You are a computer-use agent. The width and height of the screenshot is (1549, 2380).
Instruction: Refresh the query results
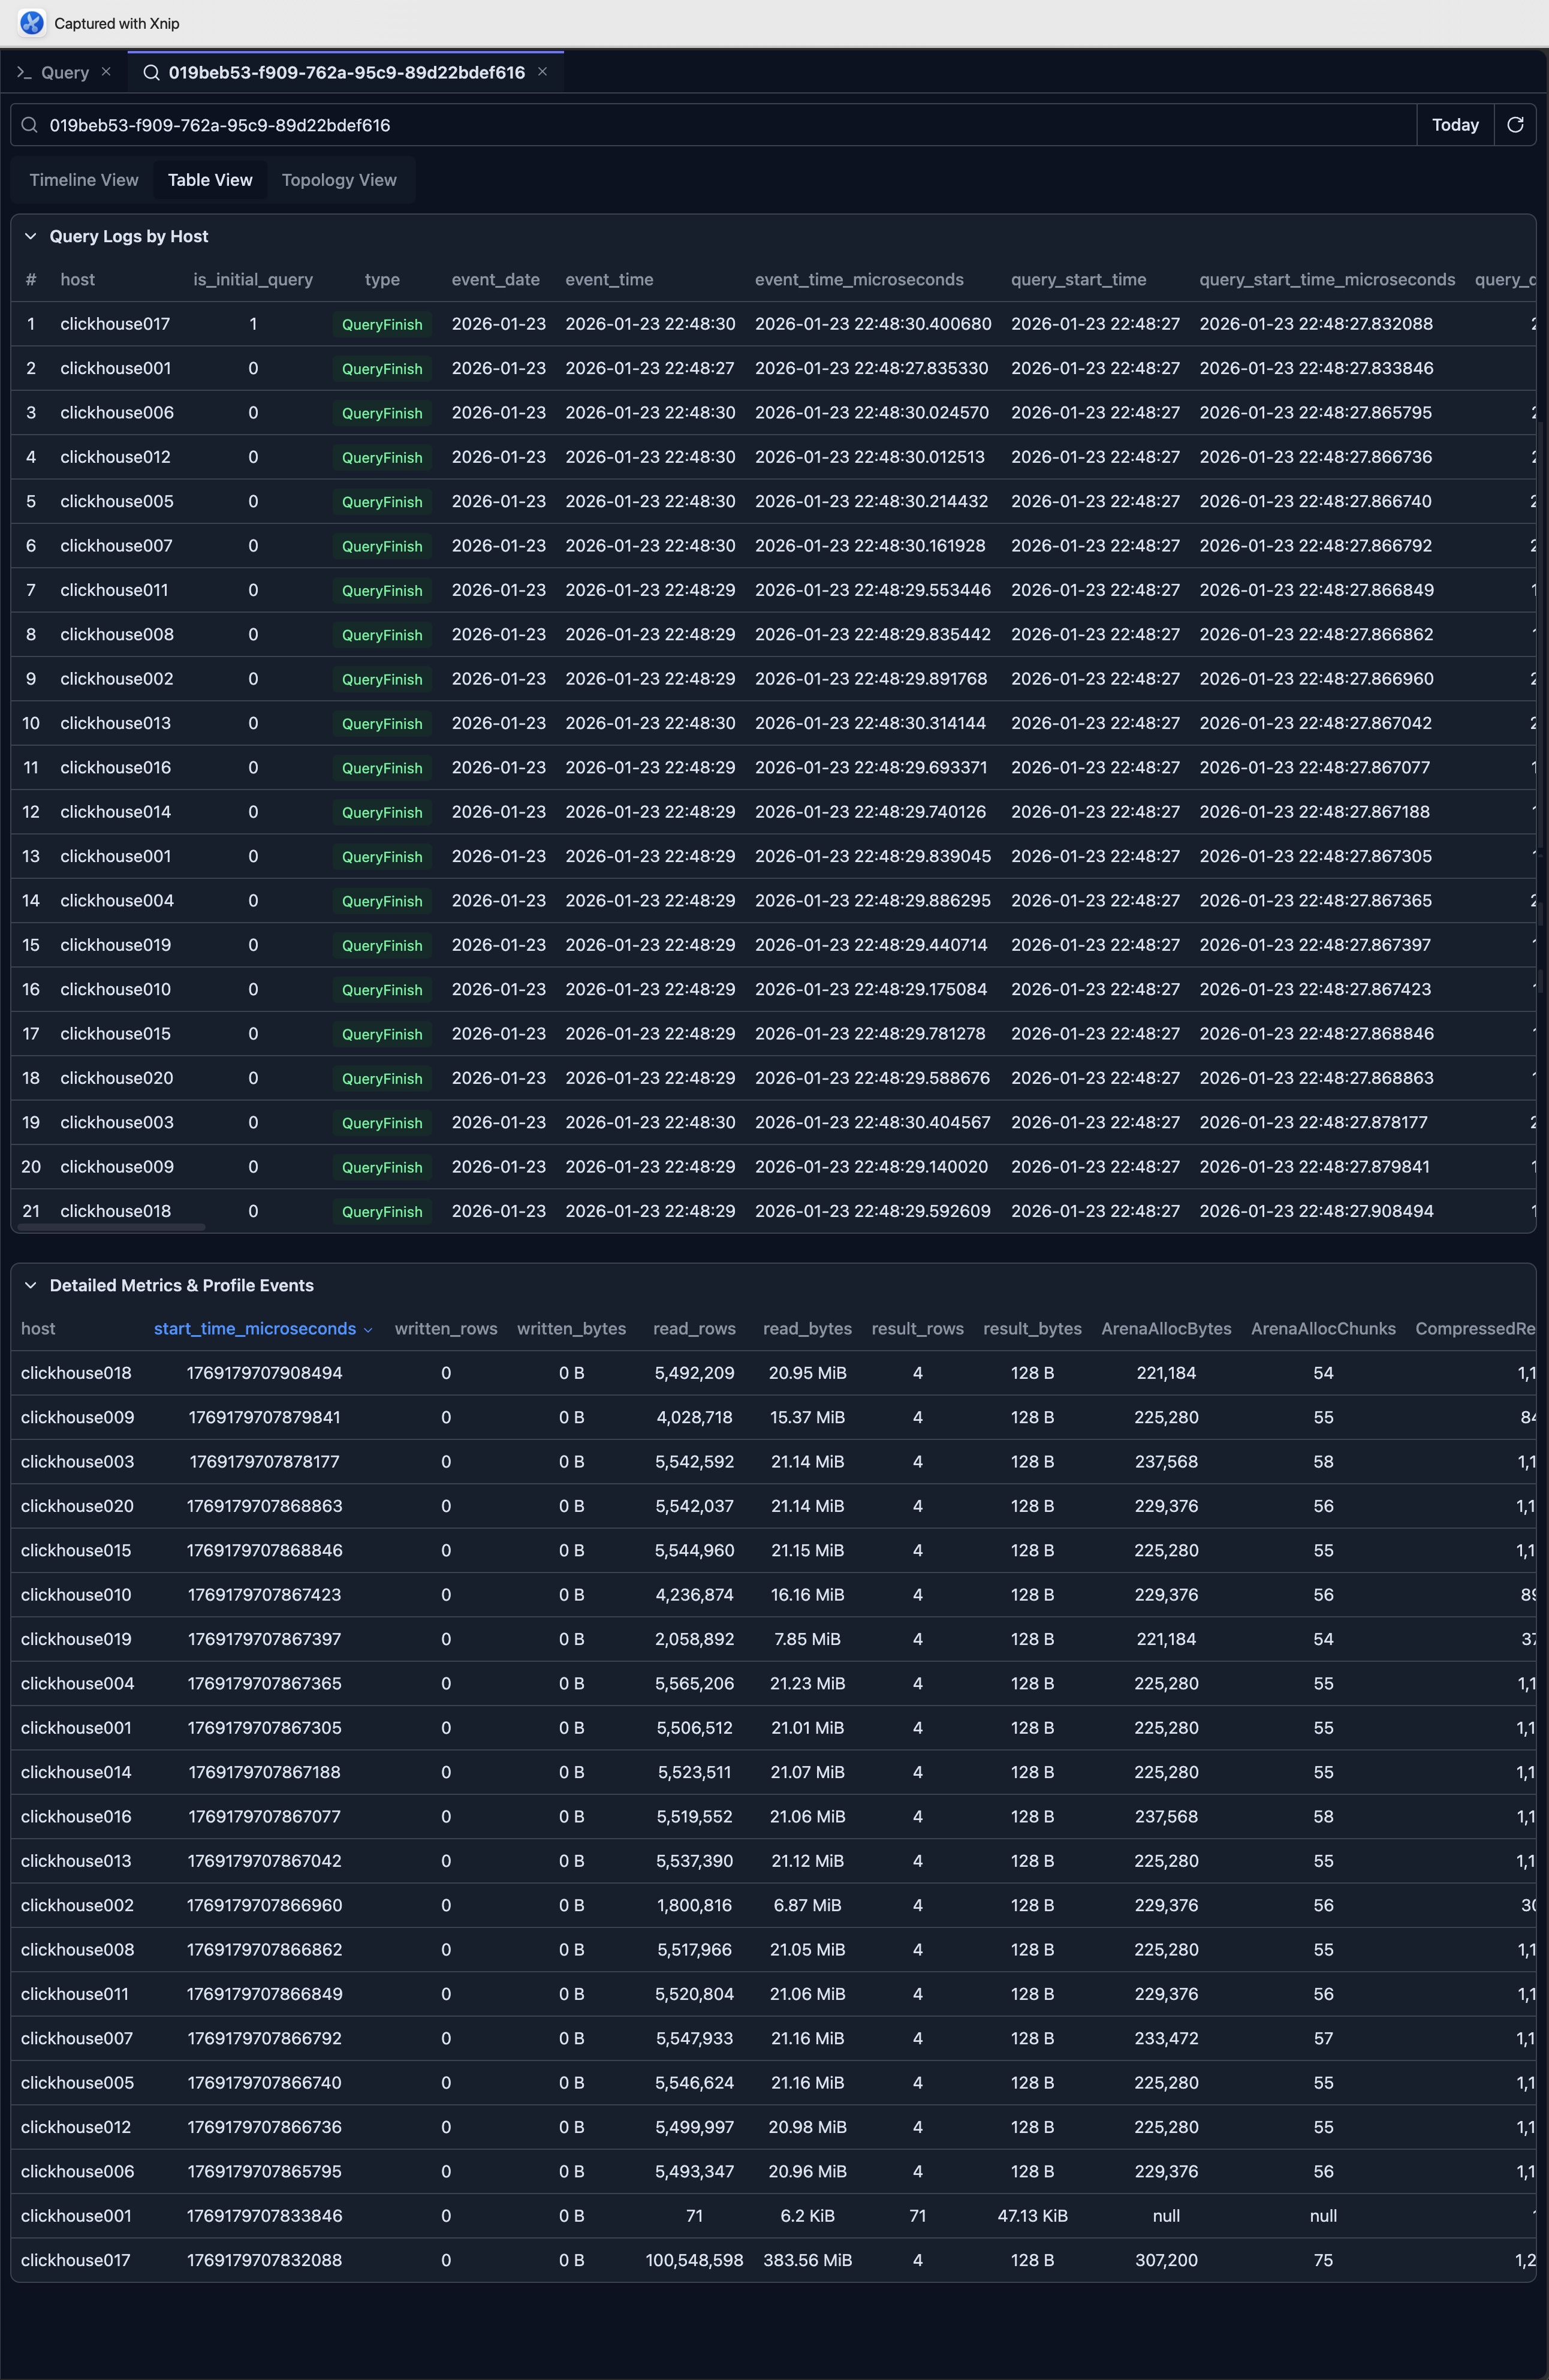pos(1515,124)
